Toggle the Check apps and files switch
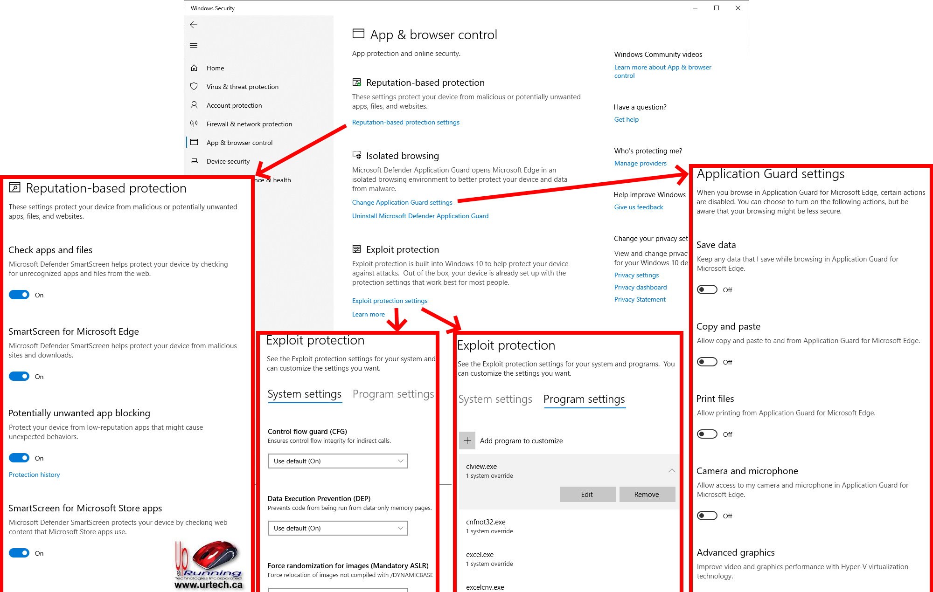 [x=19, y=295]
